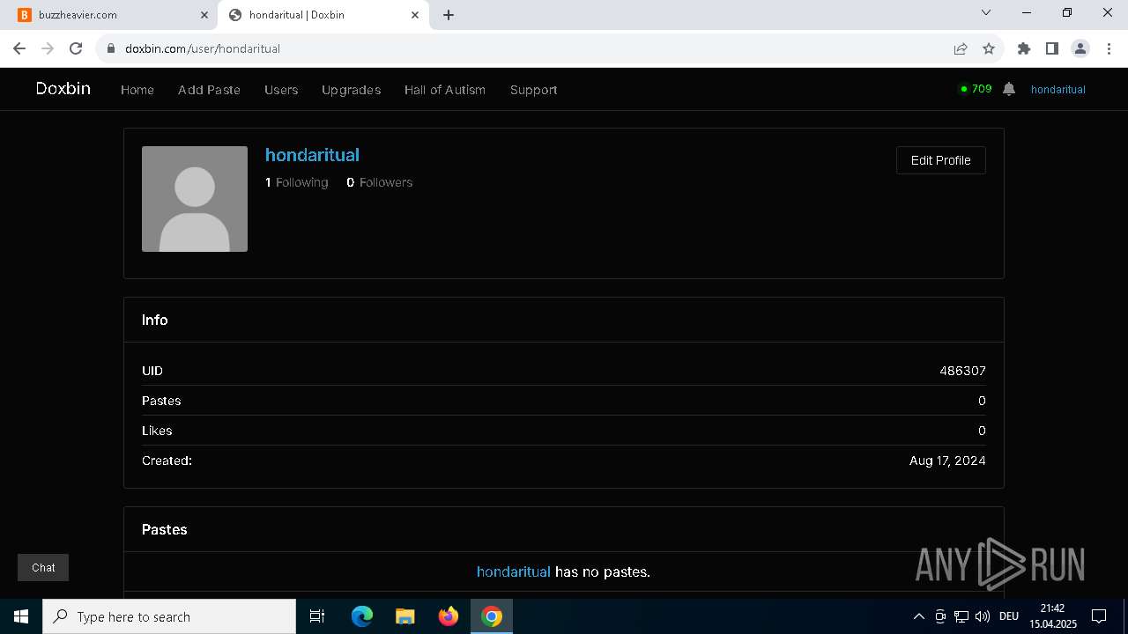
Task: Close the buzzheavier.com tab
Action: (x=204, y=15)
